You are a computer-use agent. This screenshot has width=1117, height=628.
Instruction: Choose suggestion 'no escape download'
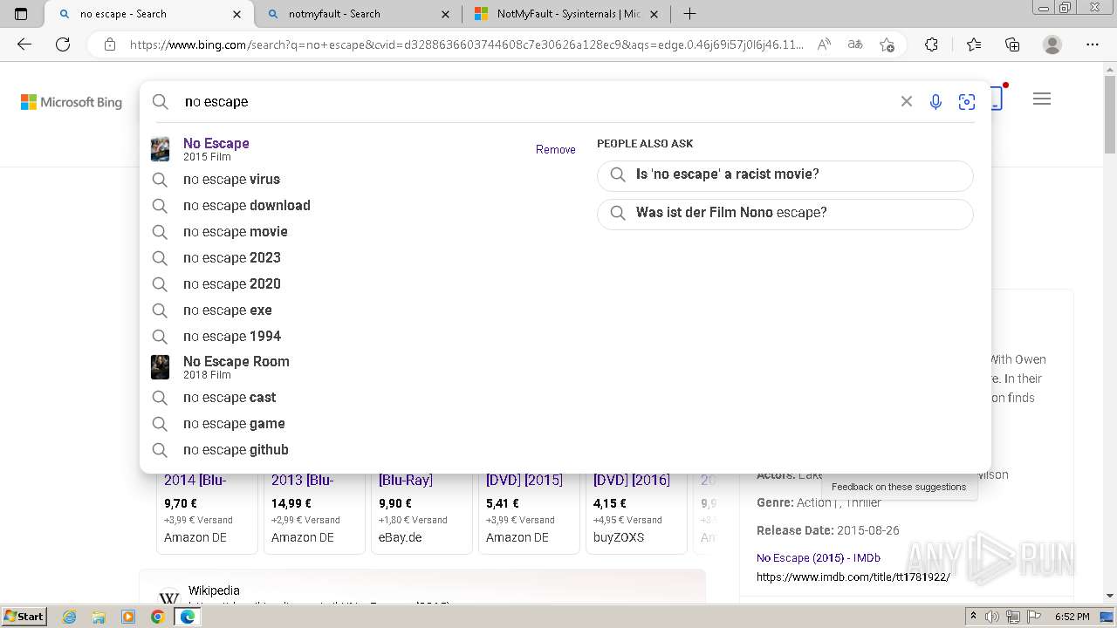363,206
